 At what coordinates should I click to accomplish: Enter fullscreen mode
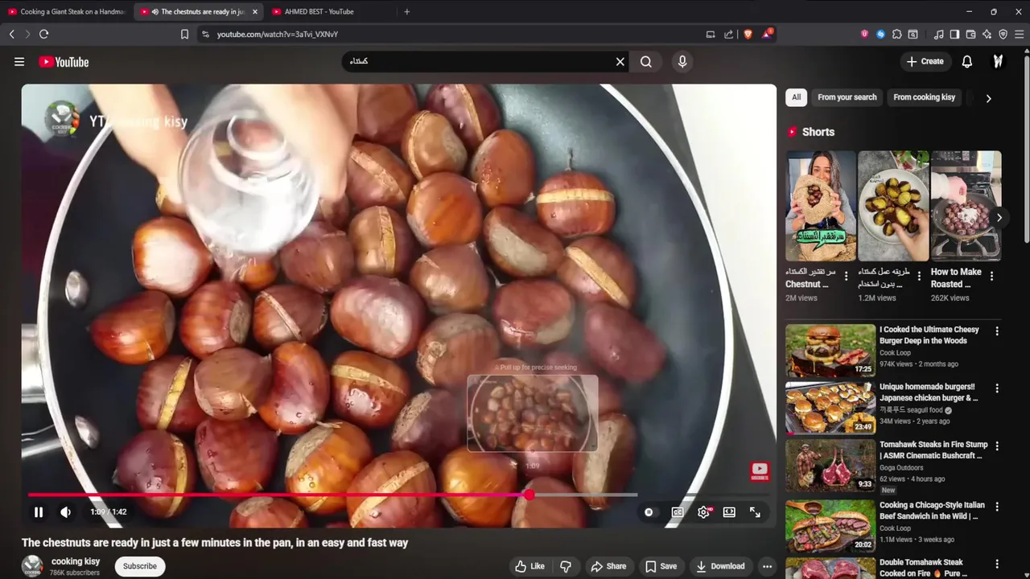tap(755, 512)
